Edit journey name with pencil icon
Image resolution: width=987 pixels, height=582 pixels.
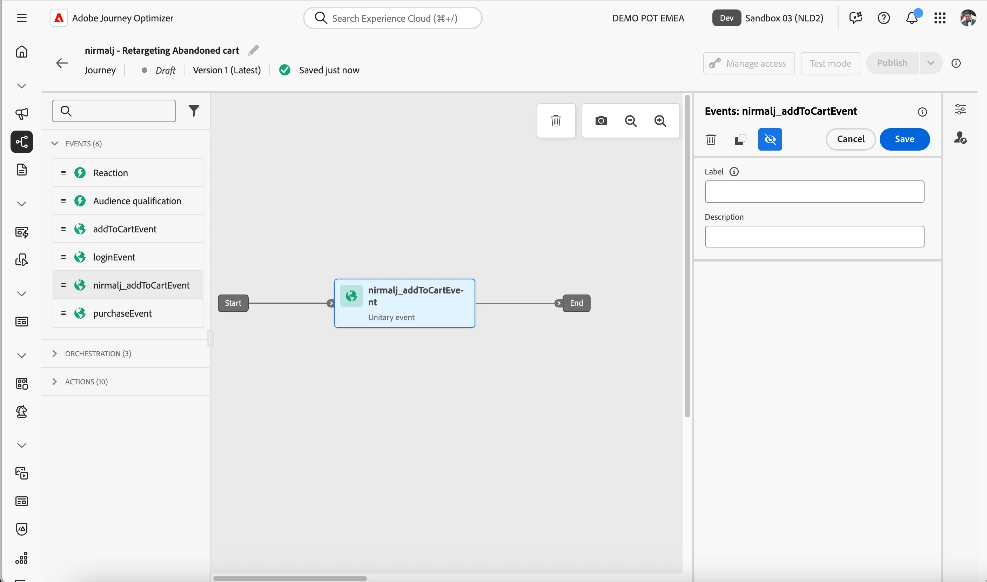click(254, 50)
